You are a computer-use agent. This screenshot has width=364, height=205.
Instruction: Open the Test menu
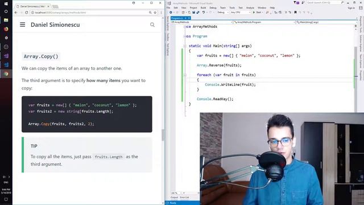tap(241, 7)
